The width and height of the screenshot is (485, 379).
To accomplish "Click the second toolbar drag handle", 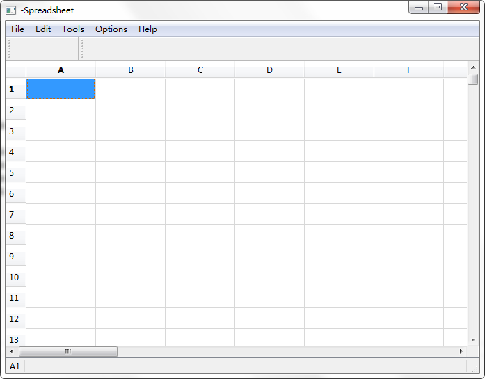I will click(x=82, y=49).
